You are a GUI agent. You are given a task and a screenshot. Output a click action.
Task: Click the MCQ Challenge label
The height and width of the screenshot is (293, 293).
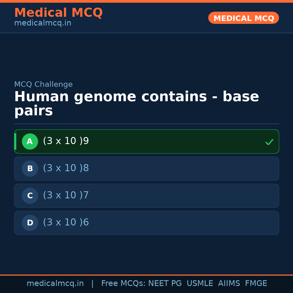43,85
